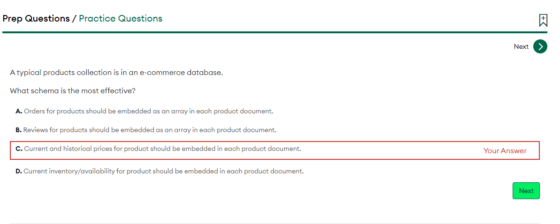The width and height of the screenshot is (560, 224).
Task: Click the letter "D." option marker
Action: 19,171
